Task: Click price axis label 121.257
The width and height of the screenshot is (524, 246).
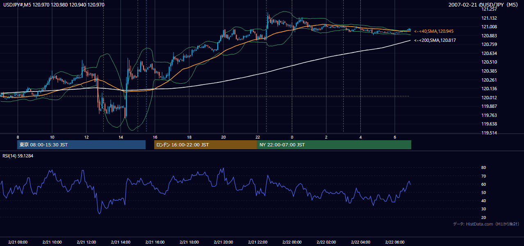Action: click(489, 9)
